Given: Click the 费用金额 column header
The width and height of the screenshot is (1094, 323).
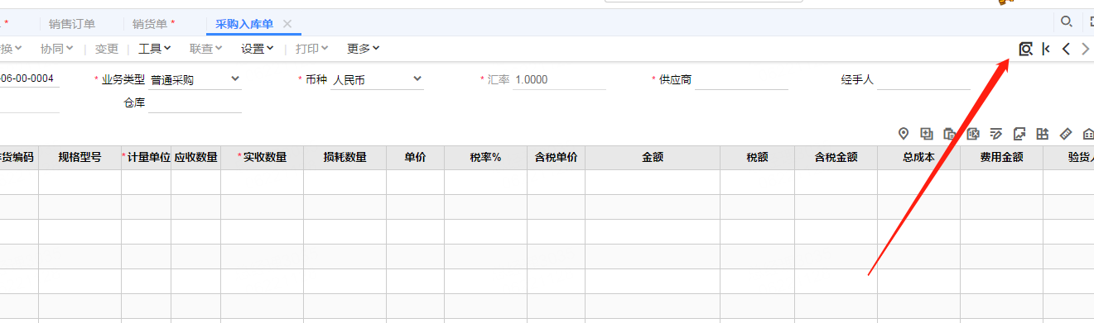Looking at the screenshot, I should [x=1002, y=158].
